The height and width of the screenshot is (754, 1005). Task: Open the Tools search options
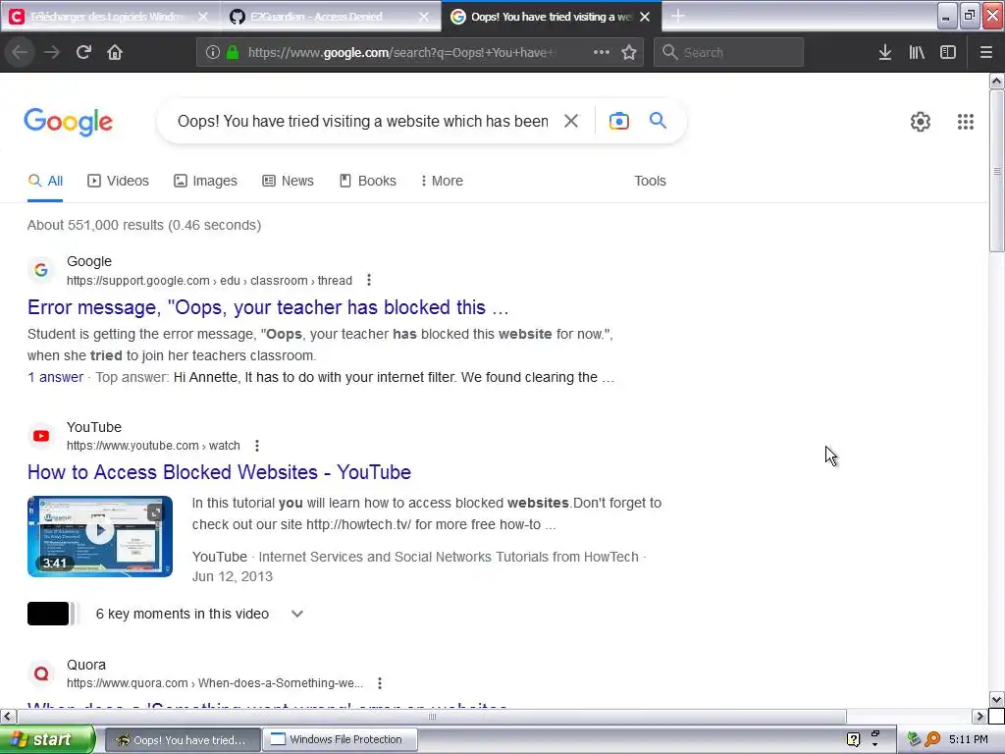pyautogui.click(x=650, y=181)
